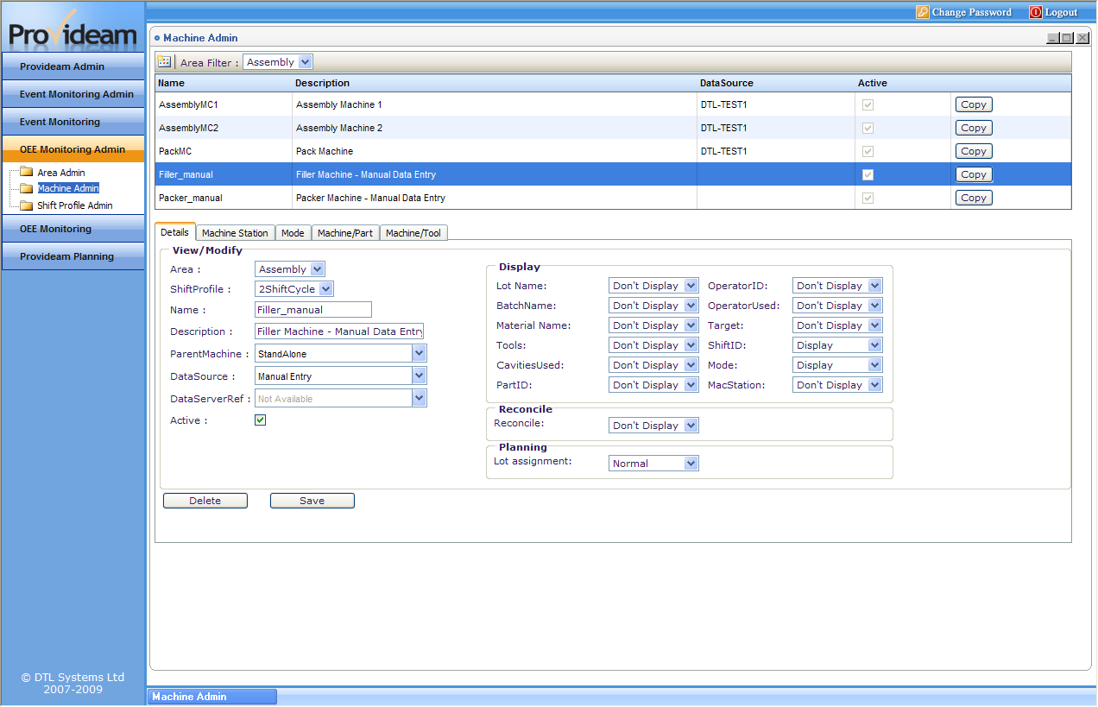Screen dimensions: 1098x707
Task: Switch to the Mode tab
Action: click(293, 233)
